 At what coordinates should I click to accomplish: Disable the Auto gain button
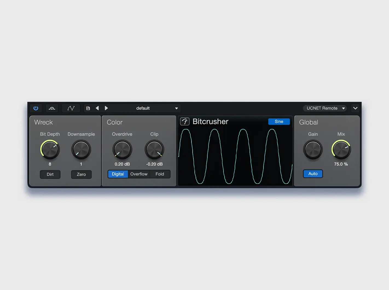point(313,174)
